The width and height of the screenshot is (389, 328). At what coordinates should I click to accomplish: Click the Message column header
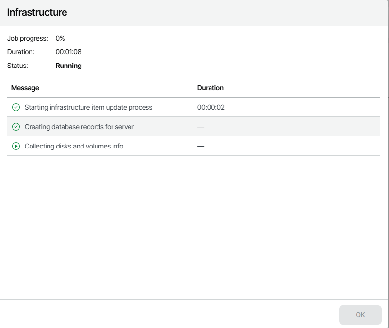click(25, 88)
